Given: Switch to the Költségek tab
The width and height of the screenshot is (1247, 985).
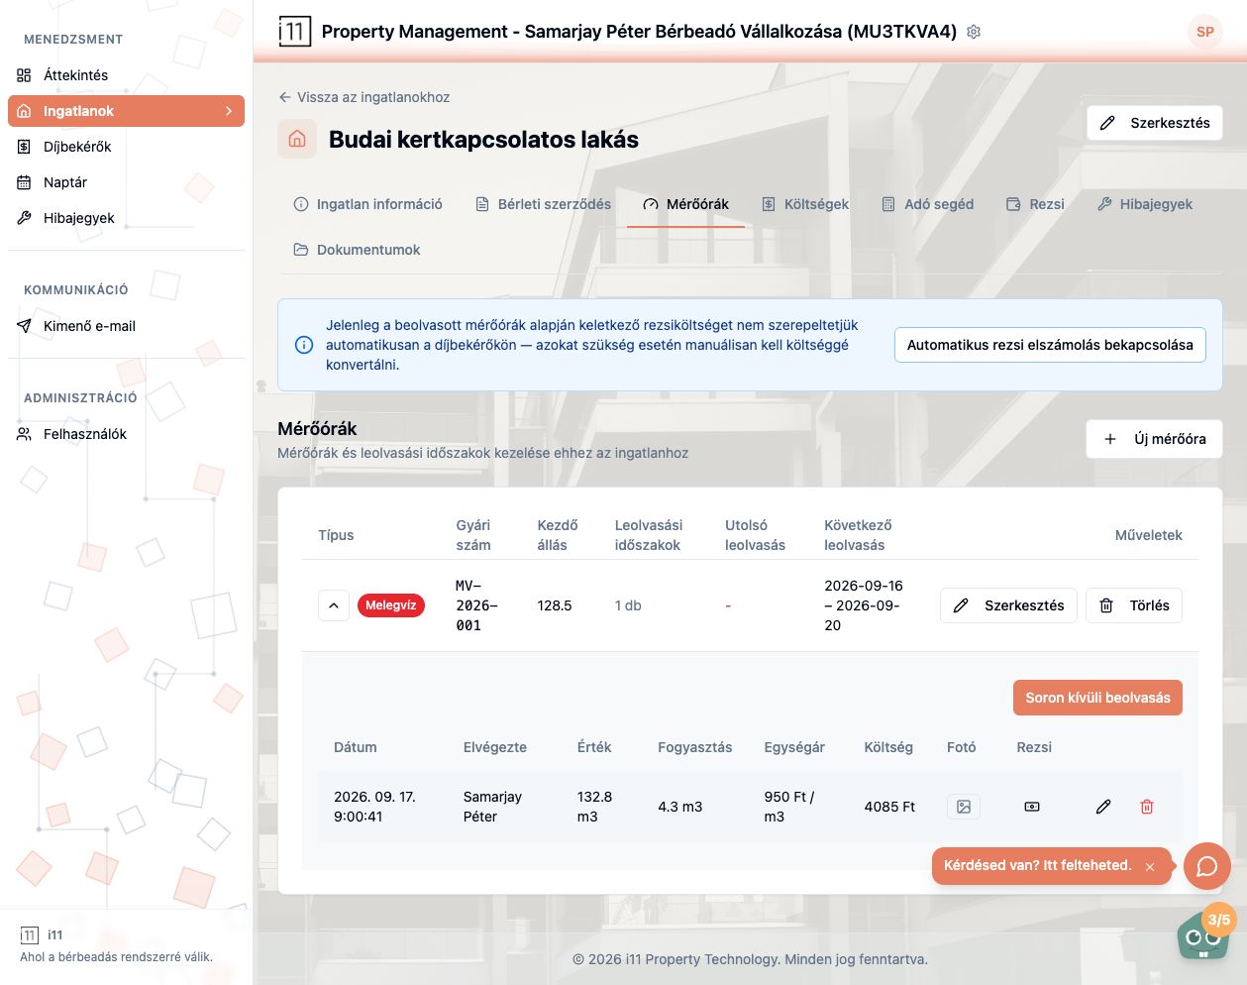Looking at the screenshot, I should pyautogui.click(x=805, y=204).
